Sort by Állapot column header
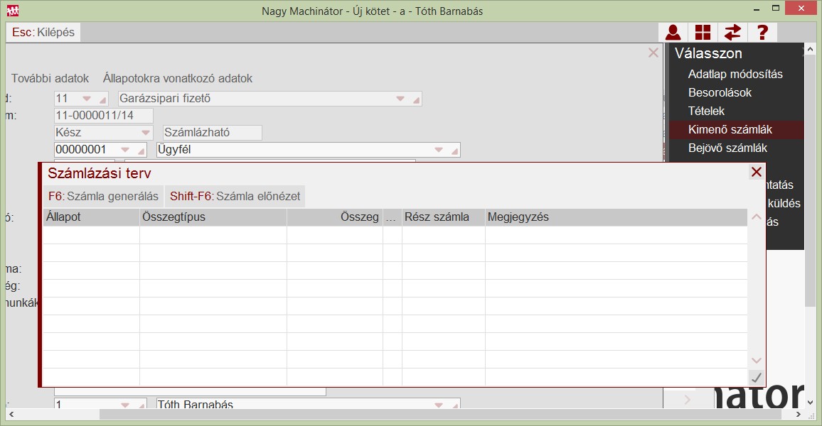Screen dimensions: 822x426 91,217
